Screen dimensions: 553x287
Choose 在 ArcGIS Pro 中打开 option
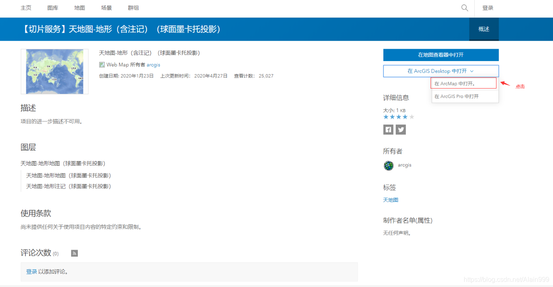(x=465, y=96)
